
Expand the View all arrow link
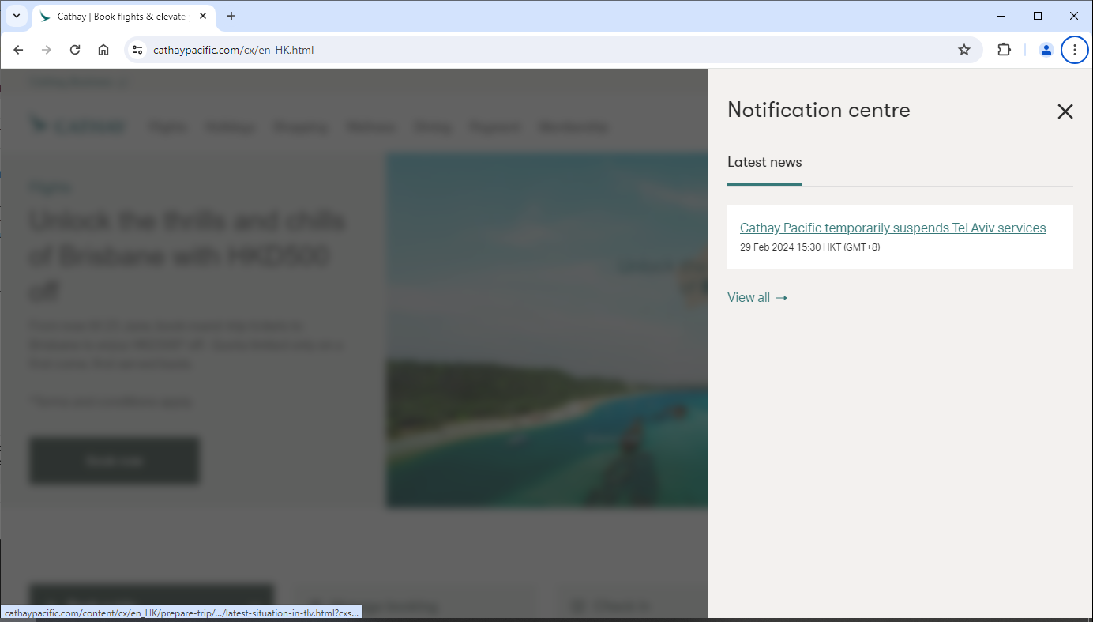coord(757,297)
